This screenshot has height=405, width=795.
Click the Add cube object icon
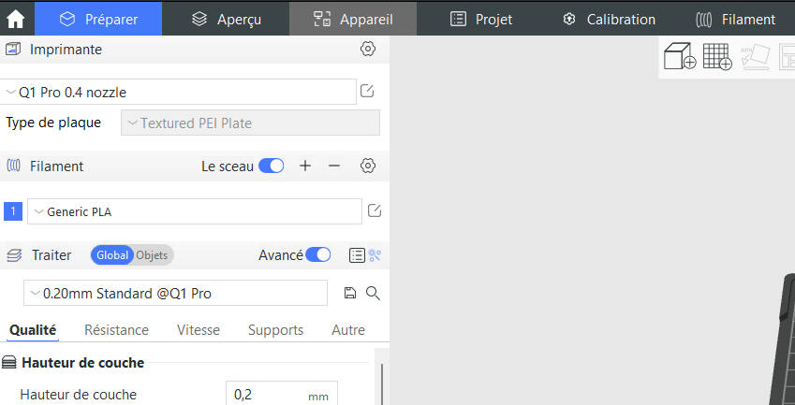click(679, 57)
